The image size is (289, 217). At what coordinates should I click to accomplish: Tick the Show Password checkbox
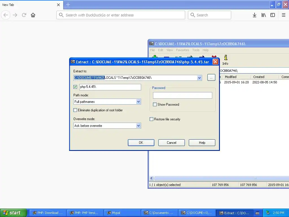click(155, 105)
